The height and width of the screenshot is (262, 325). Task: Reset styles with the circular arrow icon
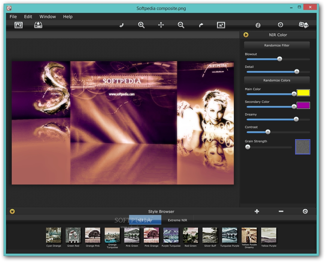(x=305, y=211)
